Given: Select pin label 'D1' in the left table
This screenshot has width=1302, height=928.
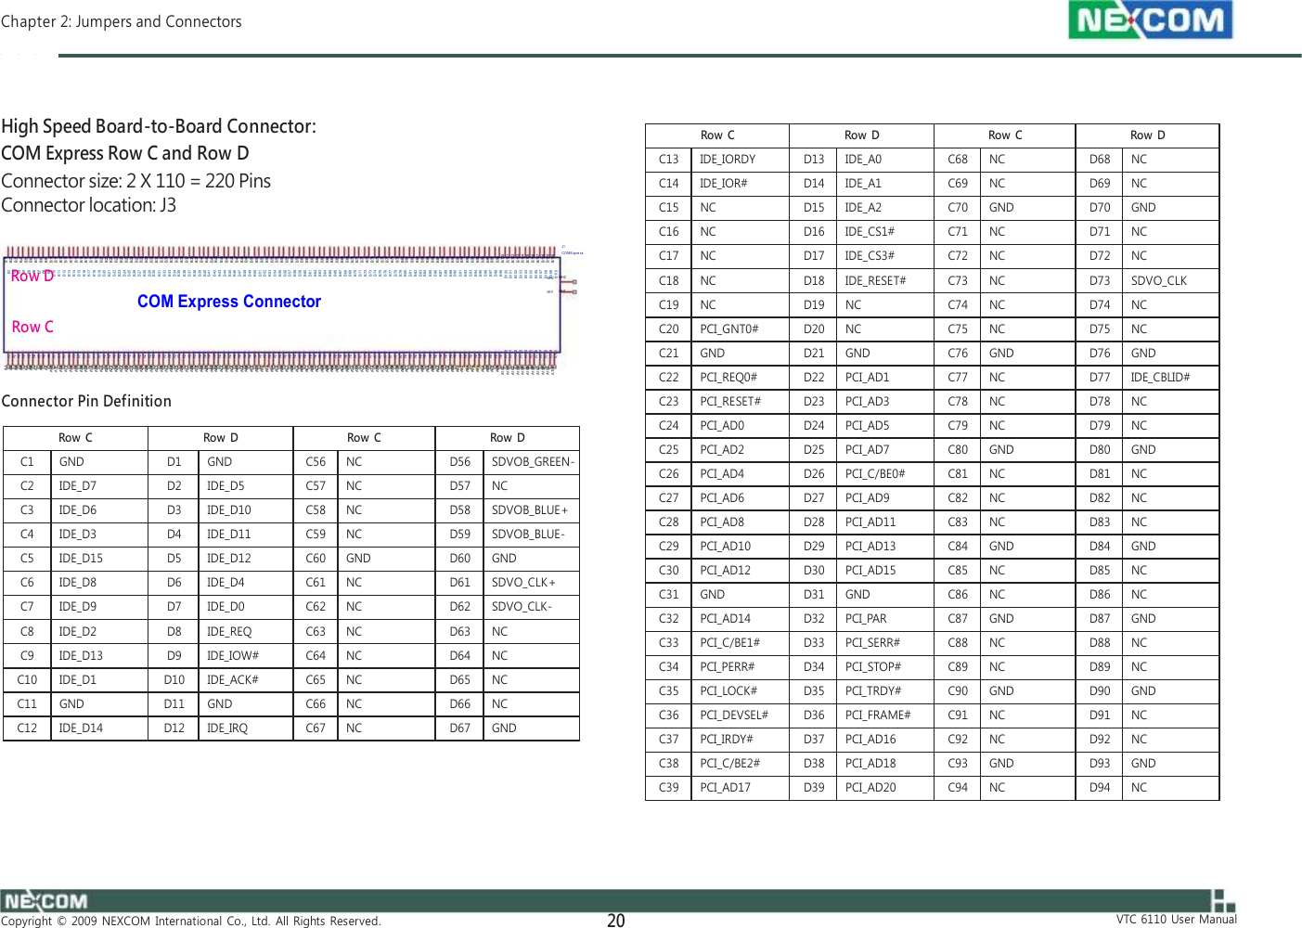Looking at the screenshot, I should click(174, 462).
